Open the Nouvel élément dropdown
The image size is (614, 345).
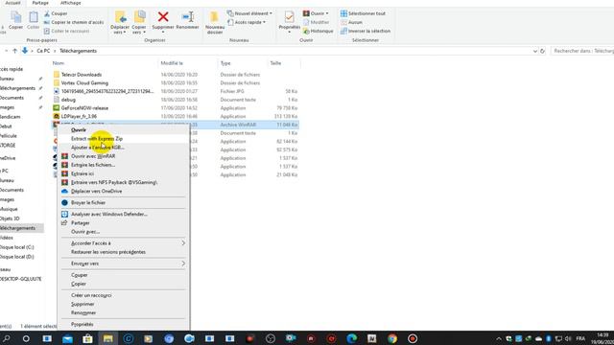coord(249,13)
